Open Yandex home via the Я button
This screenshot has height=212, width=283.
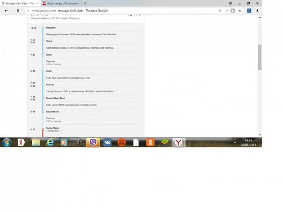[18, 10]
